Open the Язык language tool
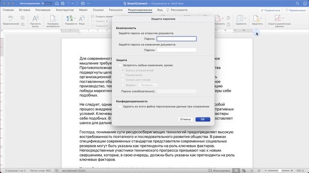Viewport: 309px width, 173px height. click(x=82, y=19)
